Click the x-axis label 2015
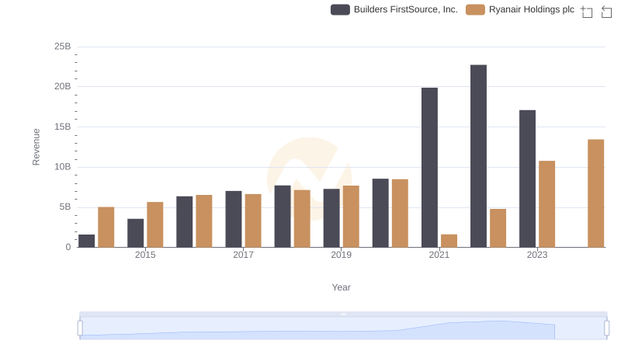 click(x=145, y=255)
